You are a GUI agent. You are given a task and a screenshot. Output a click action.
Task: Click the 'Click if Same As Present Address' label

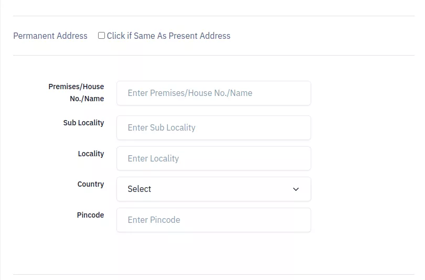pos(168,36)
